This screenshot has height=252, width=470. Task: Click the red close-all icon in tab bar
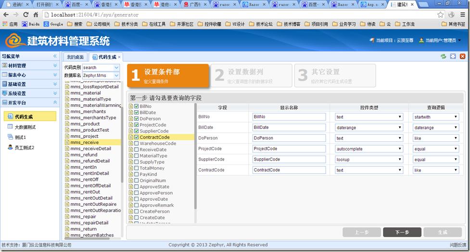pos(462,57)
